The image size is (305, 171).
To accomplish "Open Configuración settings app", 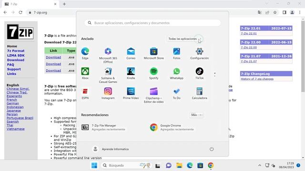I will click(199, 53).
